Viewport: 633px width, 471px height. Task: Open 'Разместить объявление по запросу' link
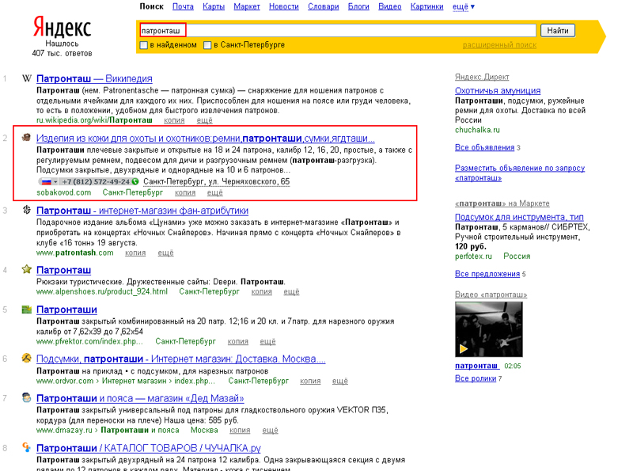pyautogui.click(x=520, y=173)
